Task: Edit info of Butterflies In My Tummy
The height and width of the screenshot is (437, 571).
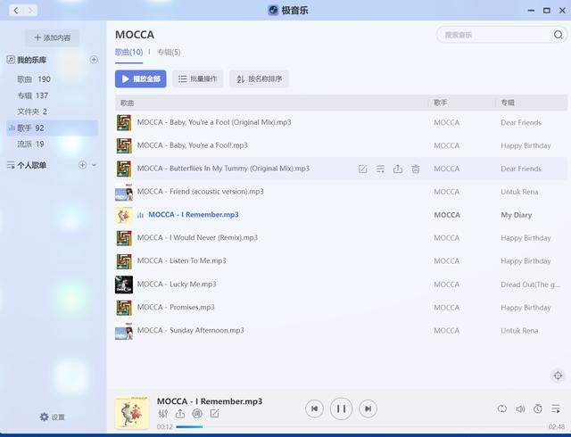Action: [x=363, y=169]
